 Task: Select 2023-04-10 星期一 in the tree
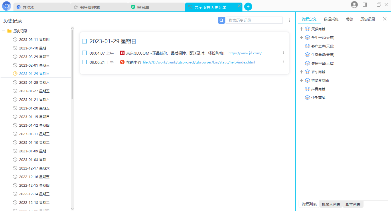click(34, 48)
